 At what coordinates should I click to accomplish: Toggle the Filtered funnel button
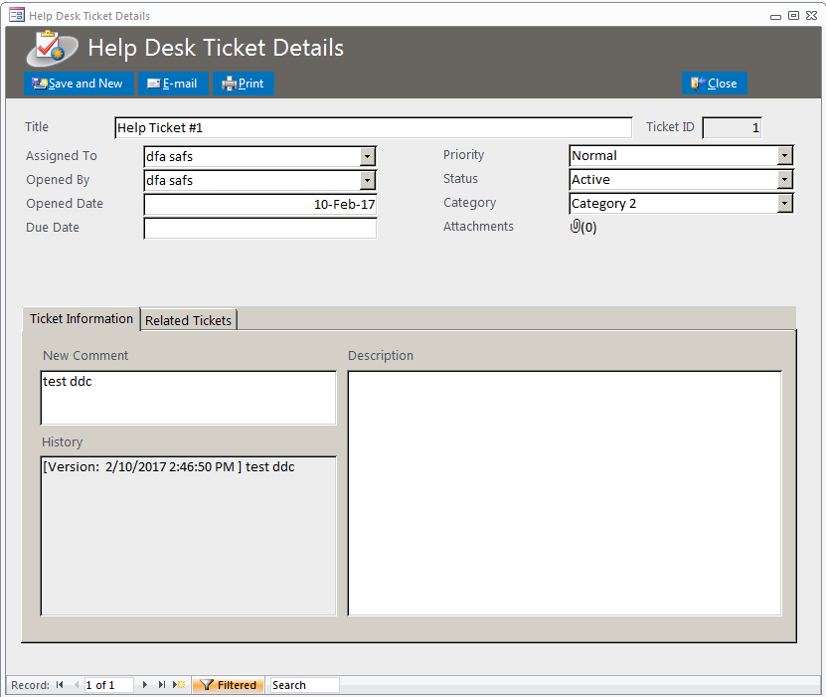coord(228,685)
